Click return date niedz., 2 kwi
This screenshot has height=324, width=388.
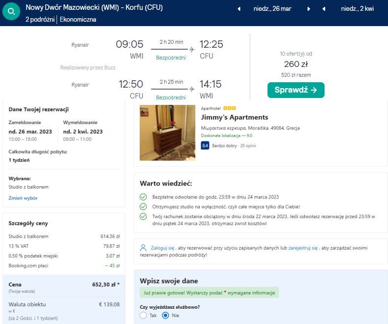[358, 9]
